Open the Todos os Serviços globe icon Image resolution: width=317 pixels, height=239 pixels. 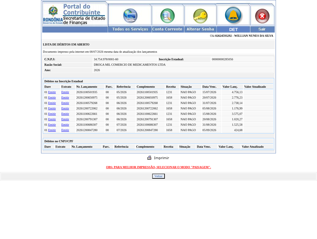click(130, 16)
